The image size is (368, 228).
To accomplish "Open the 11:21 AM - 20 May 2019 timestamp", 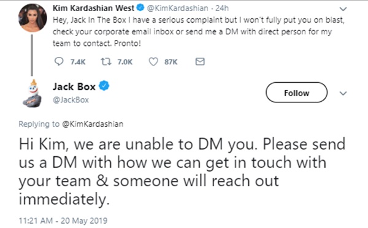I will tap(63, 221).
